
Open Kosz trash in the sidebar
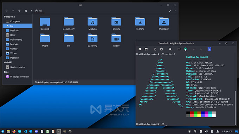[x=18, y=35]
